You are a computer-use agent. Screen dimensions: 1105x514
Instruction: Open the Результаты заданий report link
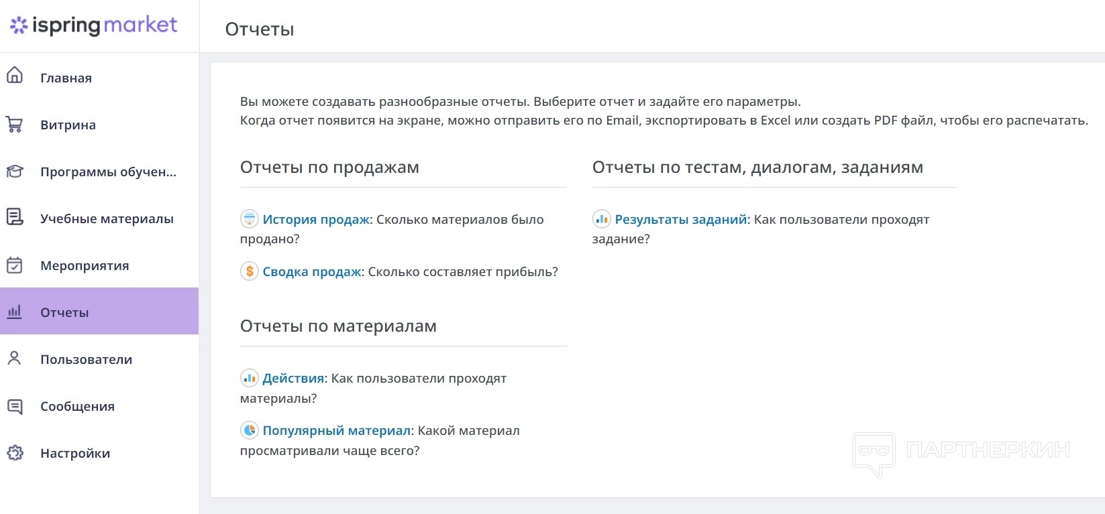pyautogui.click(x=681, y=219)
